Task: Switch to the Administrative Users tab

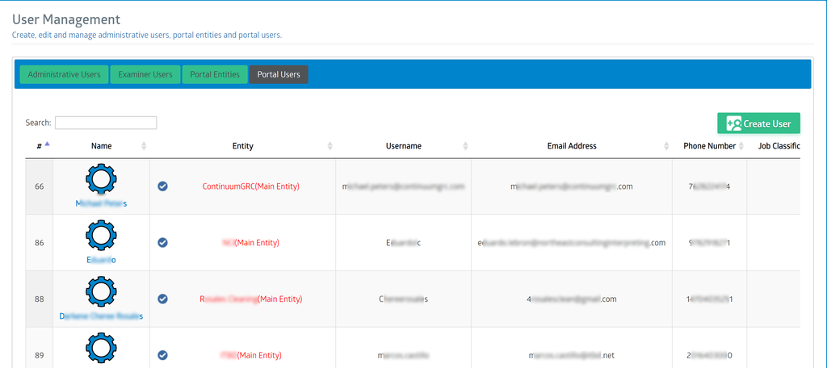Action: (64, 75)
